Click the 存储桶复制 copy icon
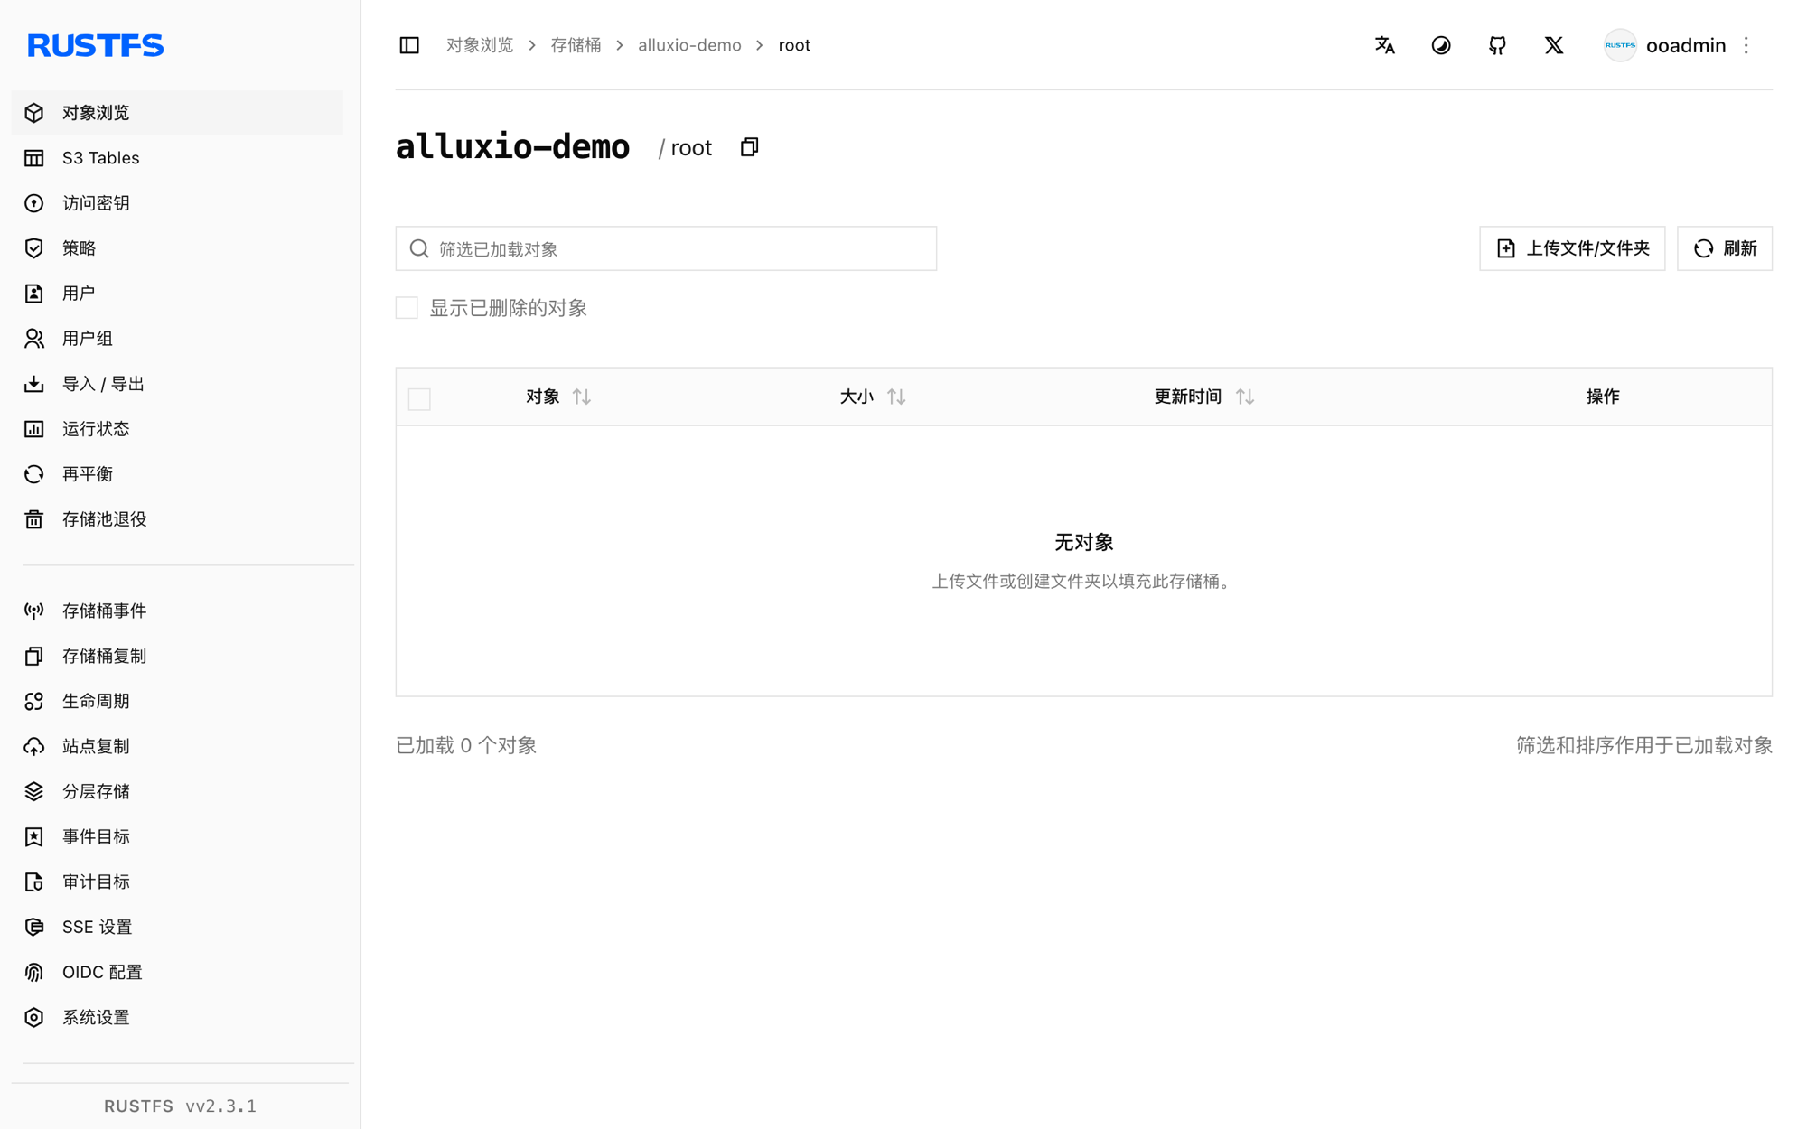This screenshot has width=1807, height=1129. [34, 657]
